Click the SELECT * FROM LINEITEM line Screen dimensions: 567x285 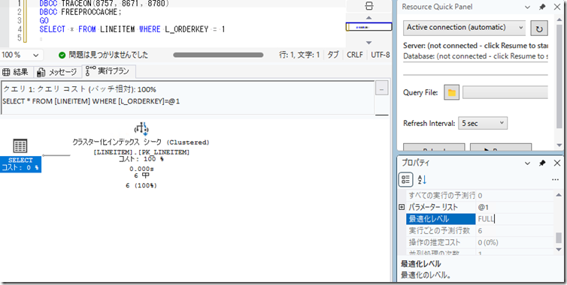tap(132, 29)
